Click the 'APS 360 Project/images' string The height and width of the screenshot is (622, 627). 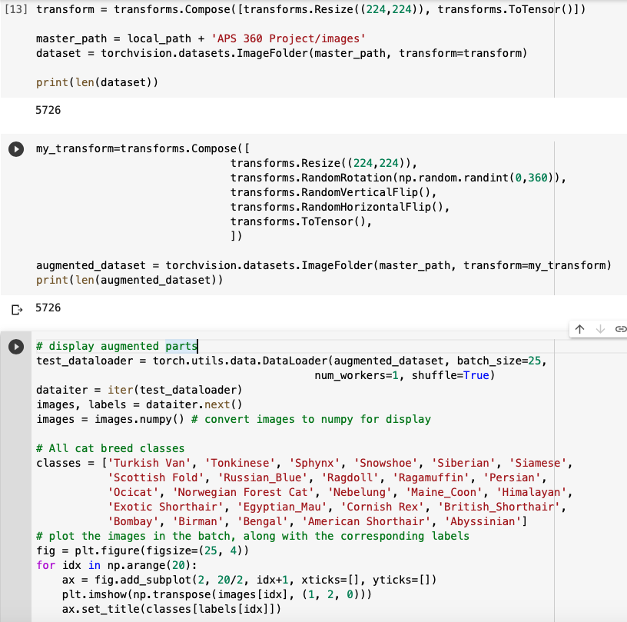click(288, 38)
